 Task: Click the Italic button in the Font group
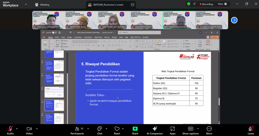[76, 45]
